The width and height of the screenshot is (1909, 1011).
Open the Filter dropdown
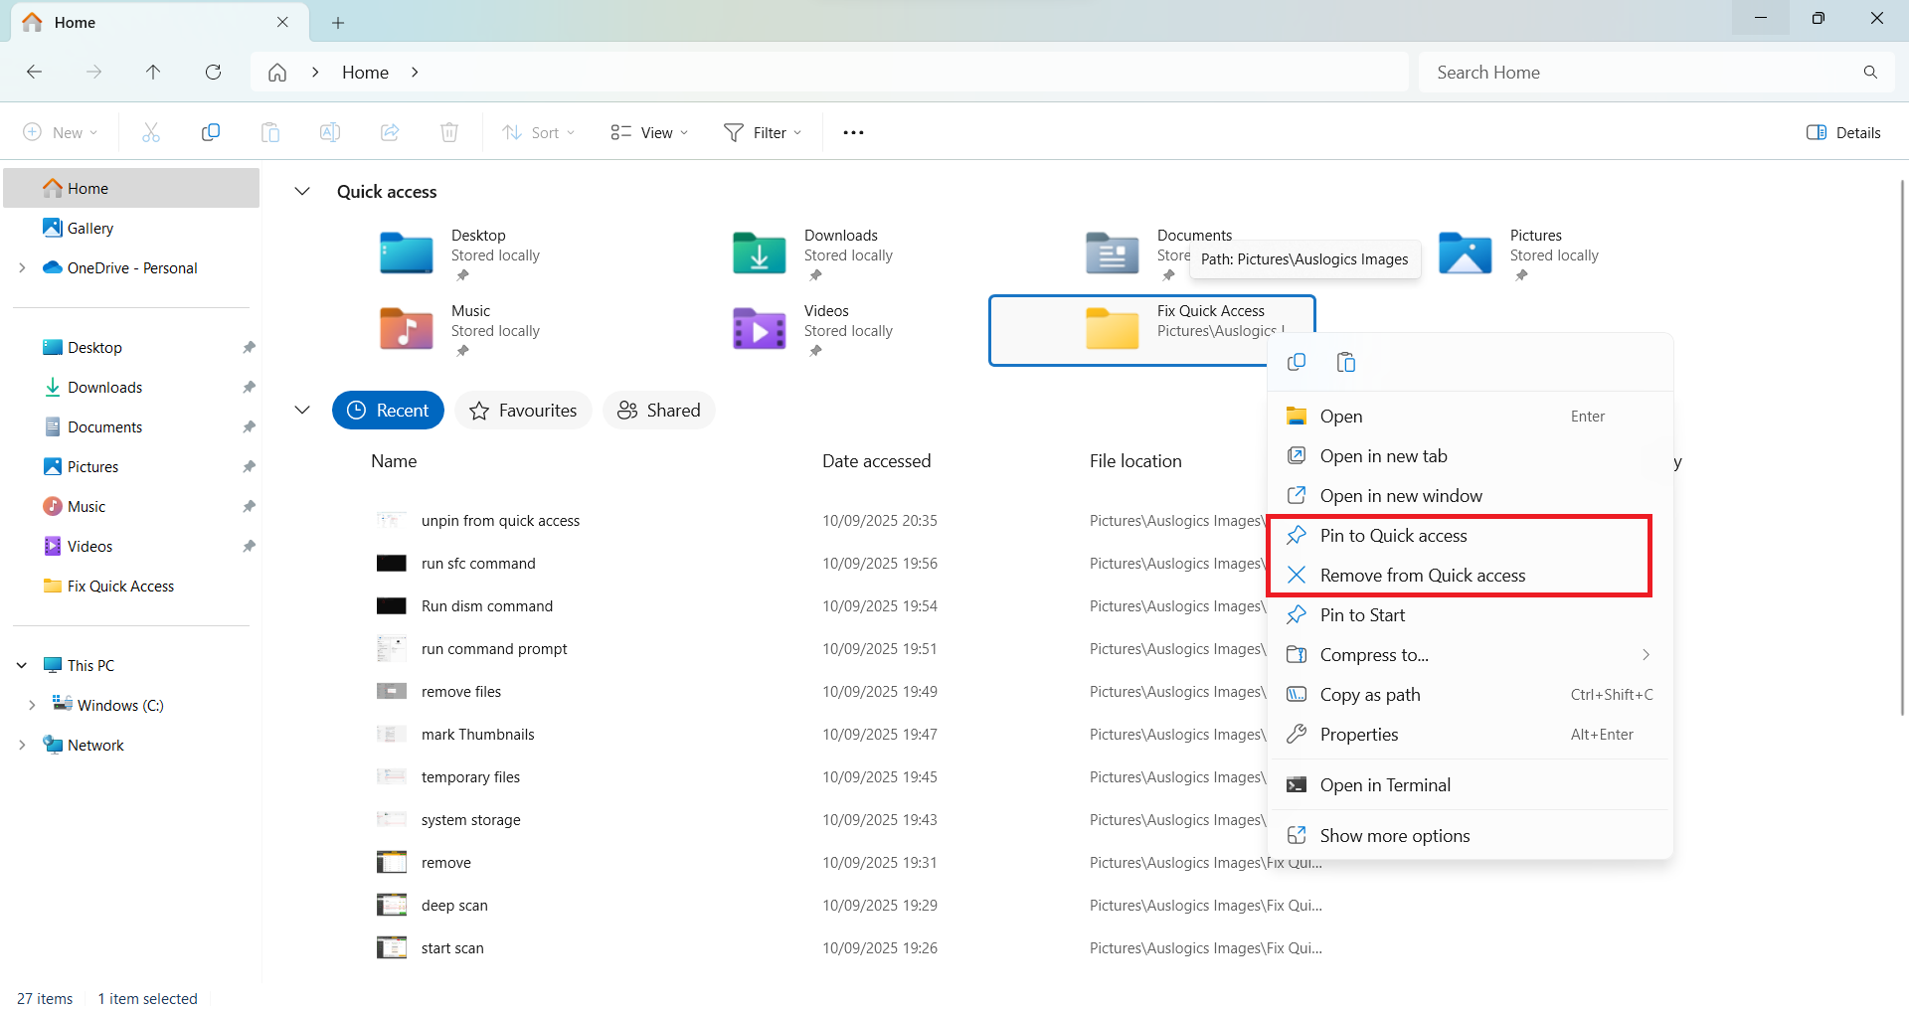pos(762,131)
